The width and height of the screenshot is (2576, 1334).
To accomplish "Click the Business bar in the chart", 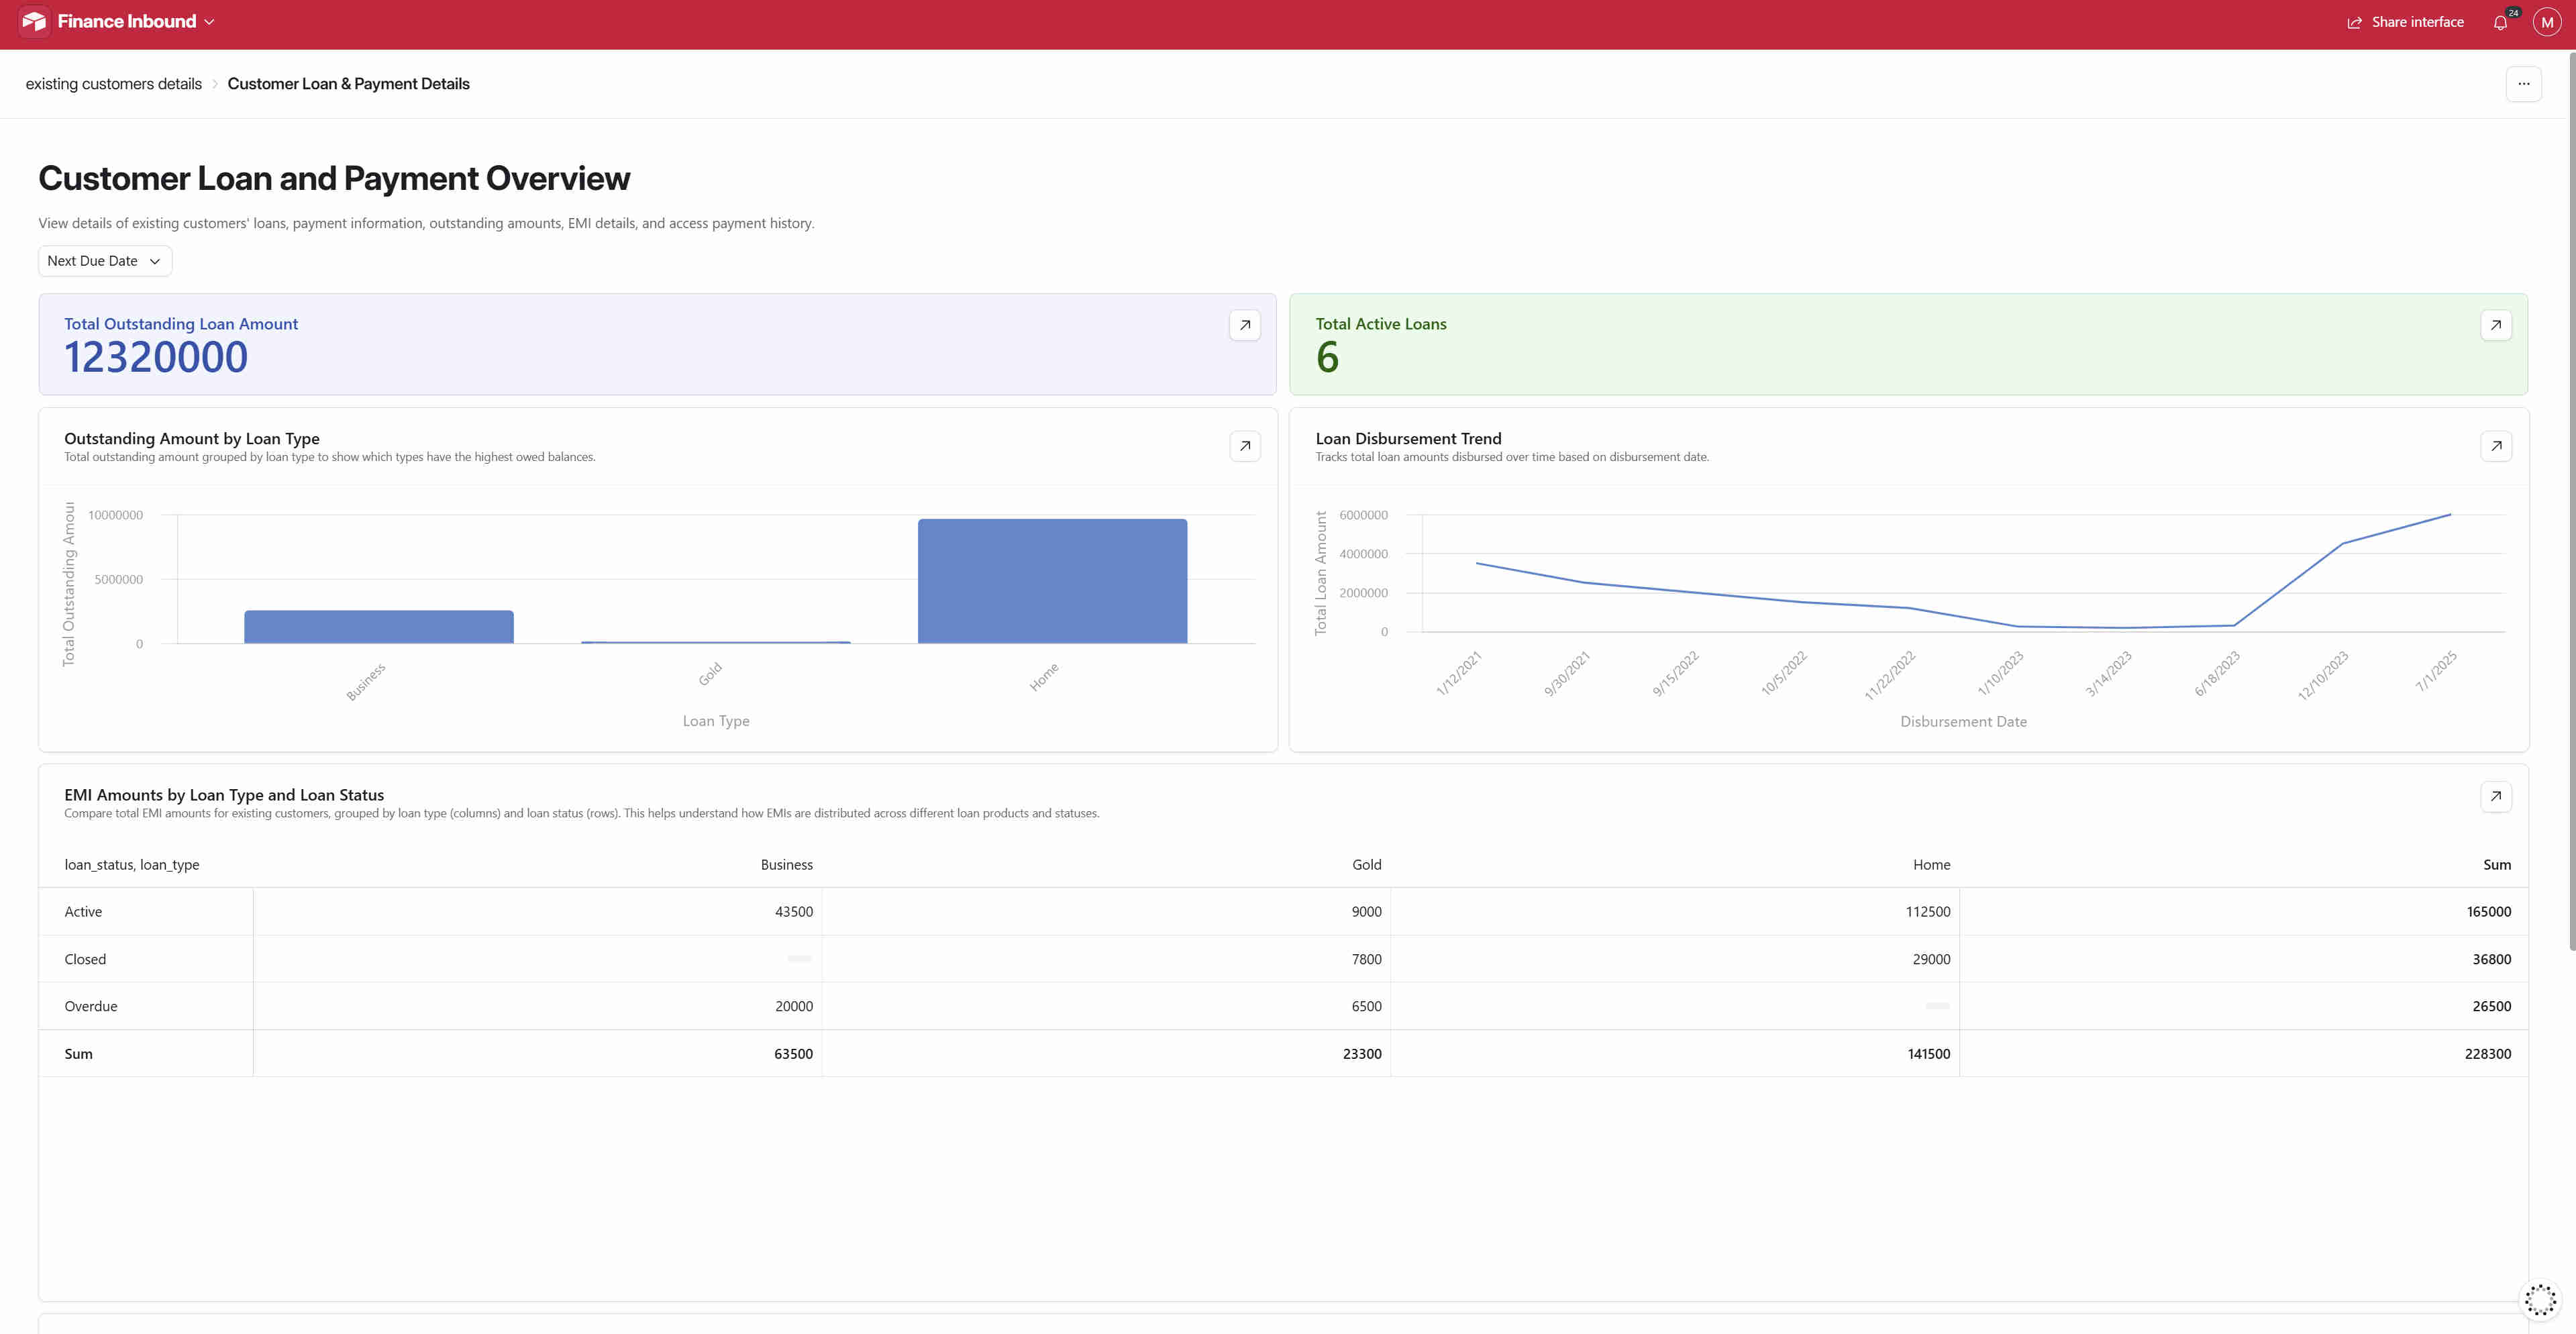I will [x=379, y=627].
